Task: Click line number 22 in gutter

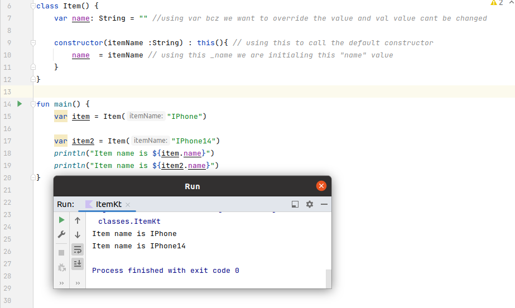Action: coord(7,203)
